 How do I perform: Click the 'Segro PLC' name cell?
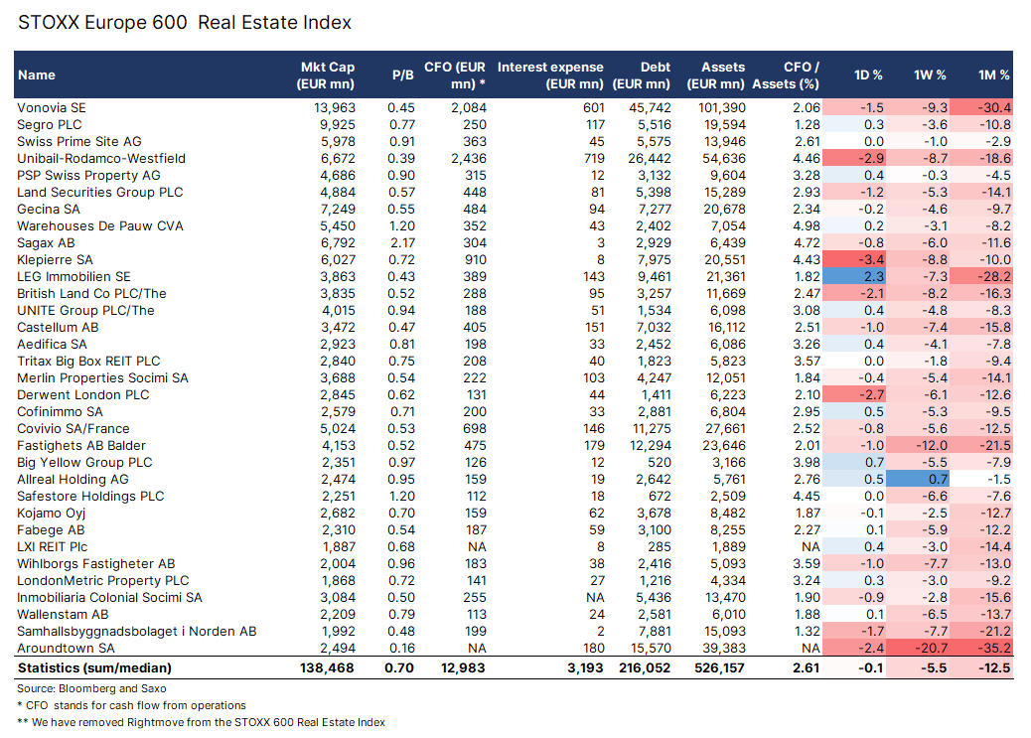pyautogui.click(x=50, y=125)
